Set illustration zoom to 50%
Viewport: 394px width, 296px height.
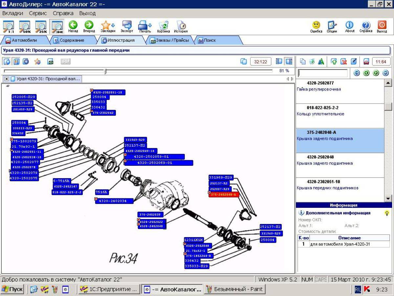25,27
